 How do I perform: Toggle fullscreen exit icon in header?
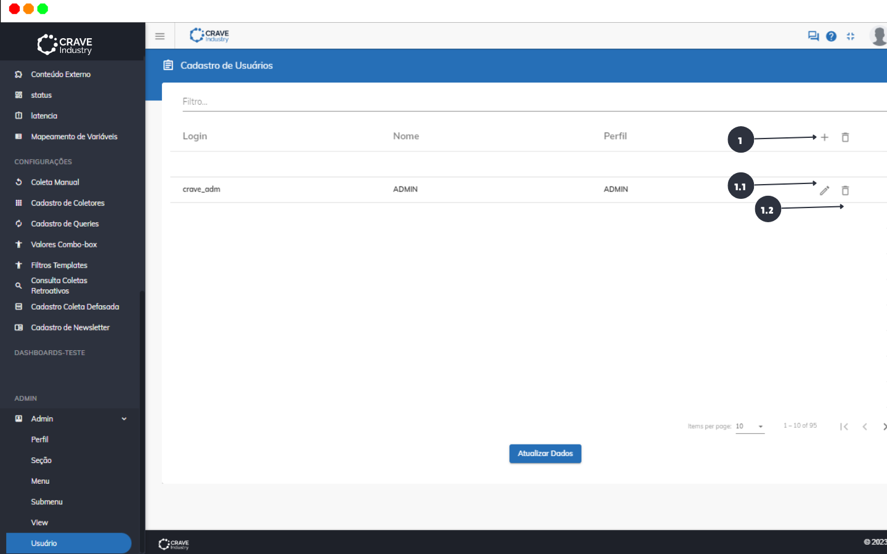click(x=850, y=36)
